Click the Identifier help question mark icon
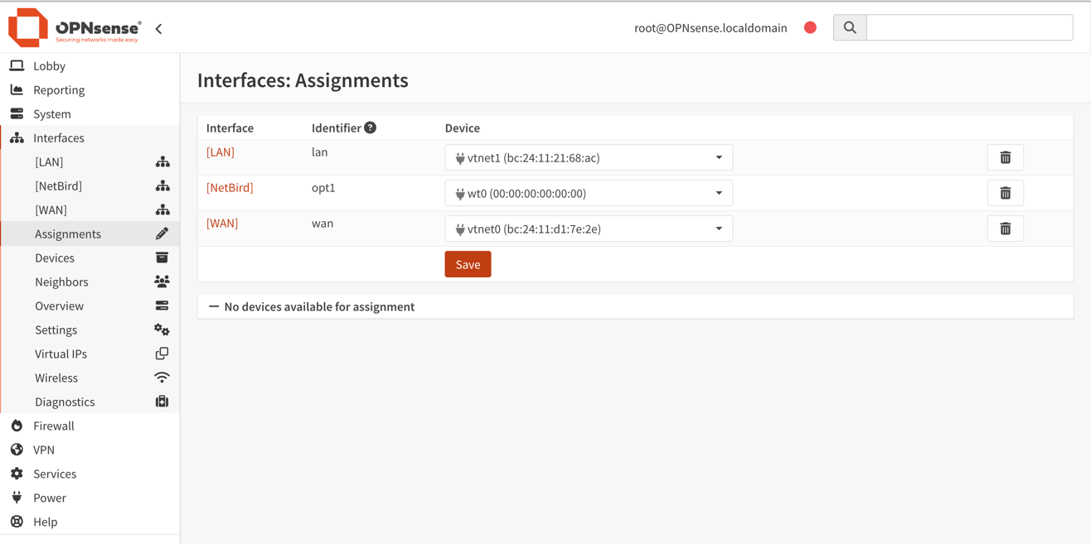The image size is (1091, 544). [371, 128]
